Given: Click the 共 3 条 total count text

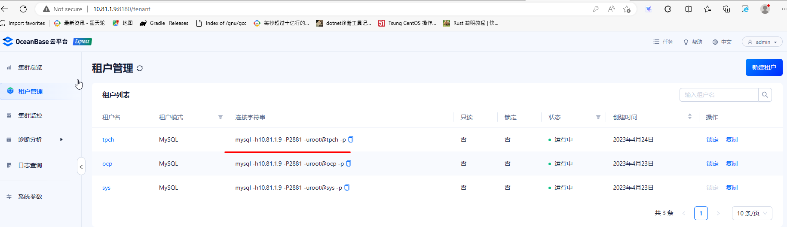Looking at the screenshot, I should (664, 213).
